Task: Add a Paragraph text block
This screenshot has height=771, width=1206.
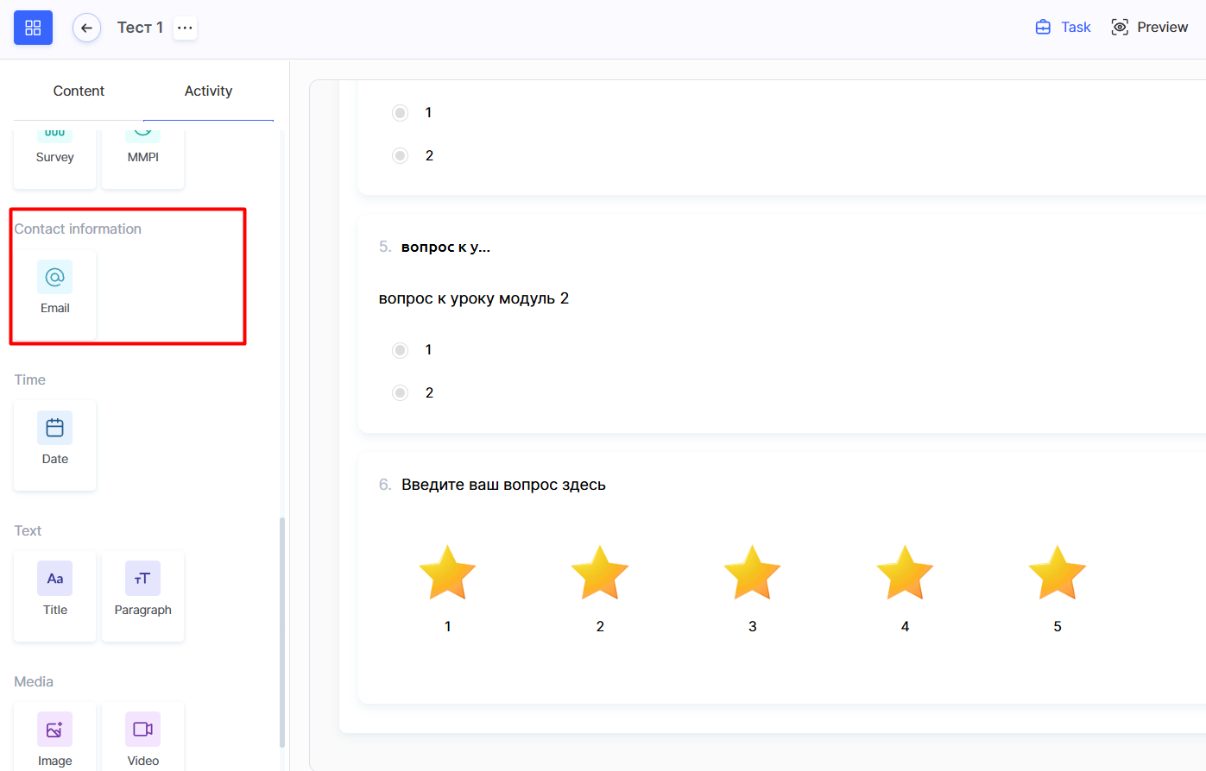Action: point(142,592)
